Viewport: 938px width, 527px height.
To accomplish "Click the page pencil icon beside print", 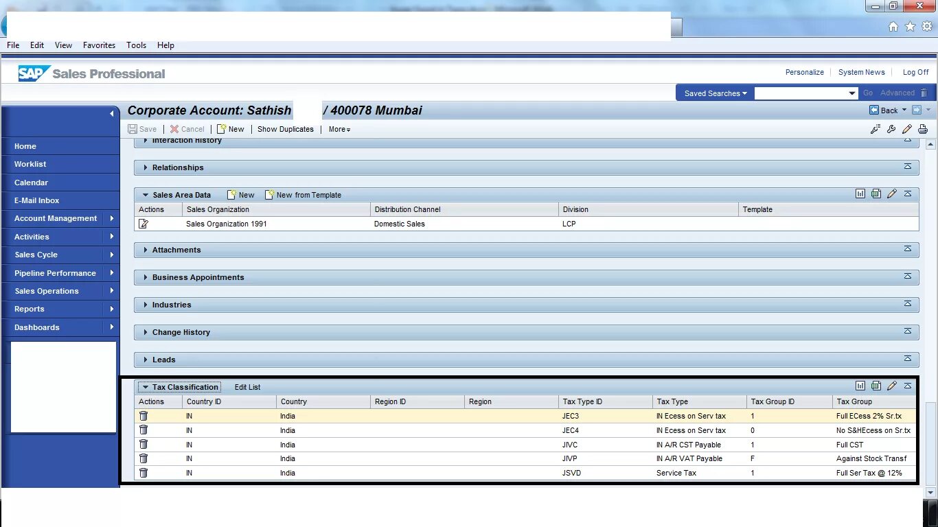I will pos(907,129).
